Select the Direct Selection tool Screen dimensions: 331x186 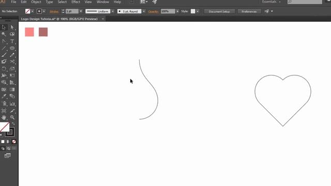12,27
